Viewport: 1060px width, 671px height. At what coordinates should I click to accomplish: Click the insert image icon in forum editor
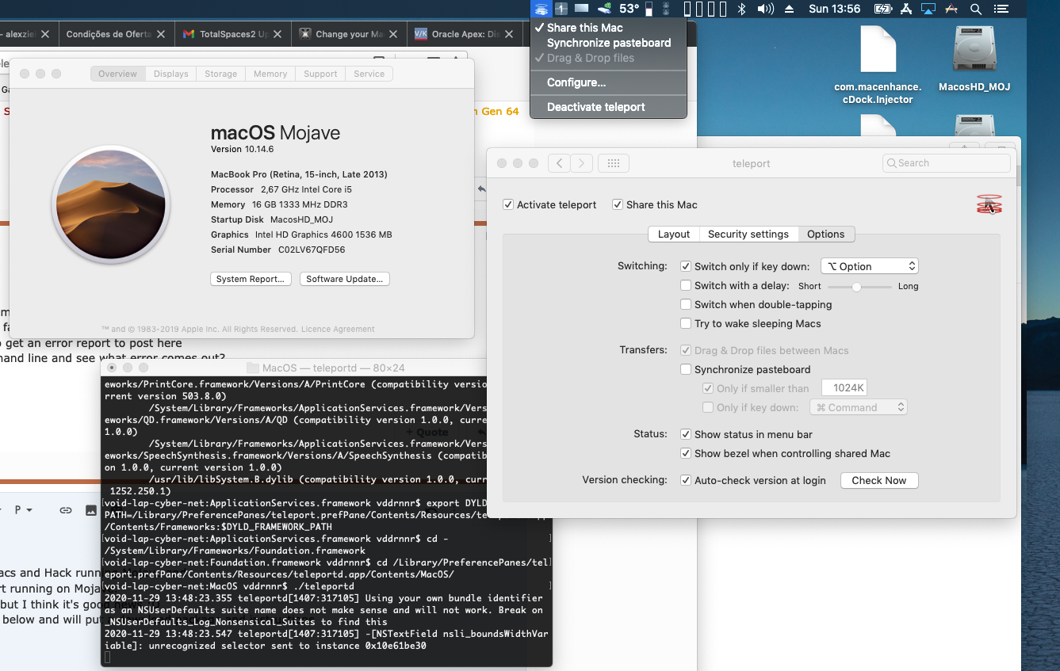pos(91,510)
